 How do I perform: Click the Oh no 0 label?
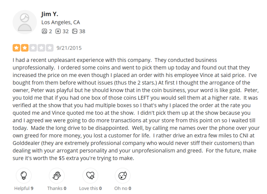(123, 188)
